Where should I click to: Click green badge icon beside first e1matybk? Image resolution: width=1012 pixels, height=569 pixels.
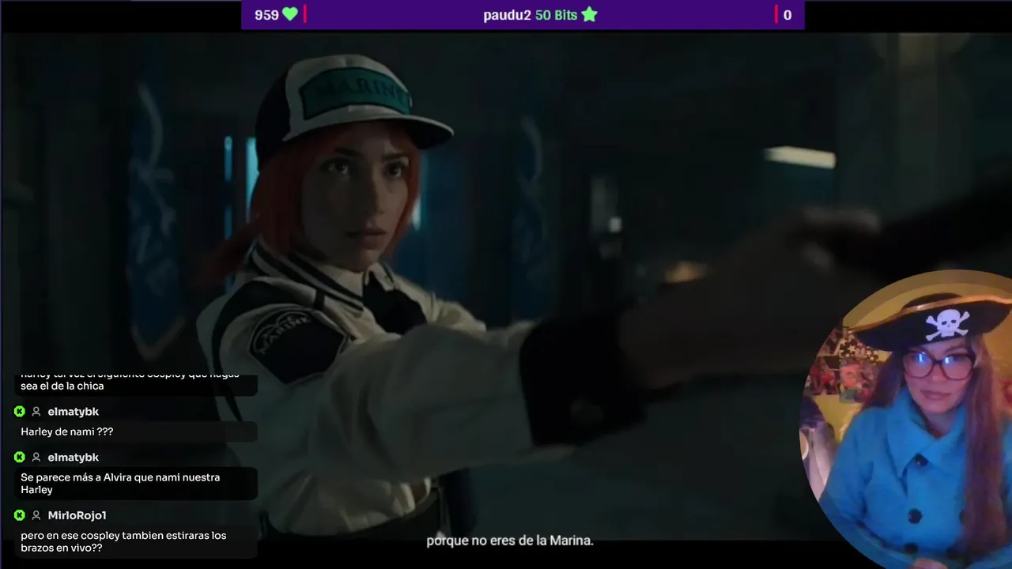[x=20, y=412]
